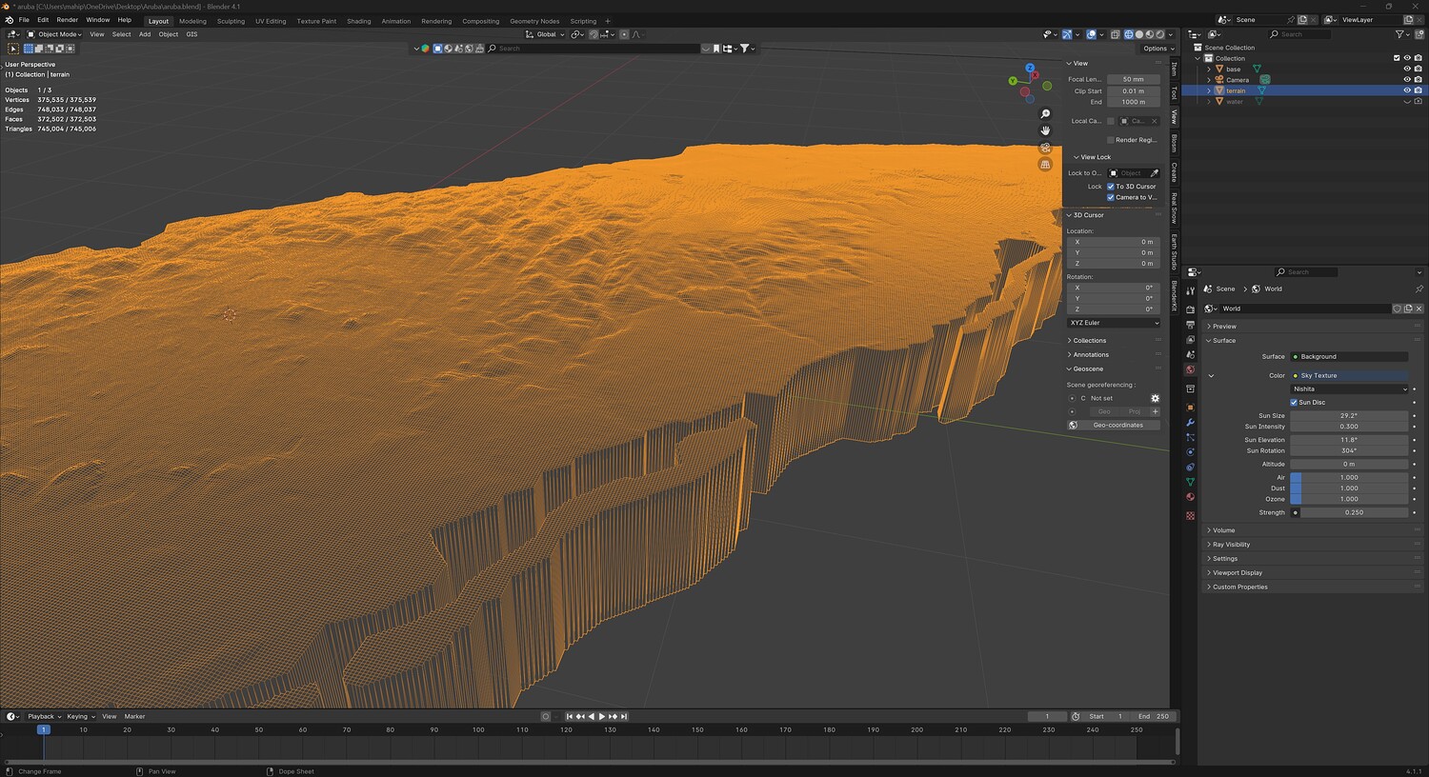Toggle X-ray display in viewport header

coord(1115,34)
